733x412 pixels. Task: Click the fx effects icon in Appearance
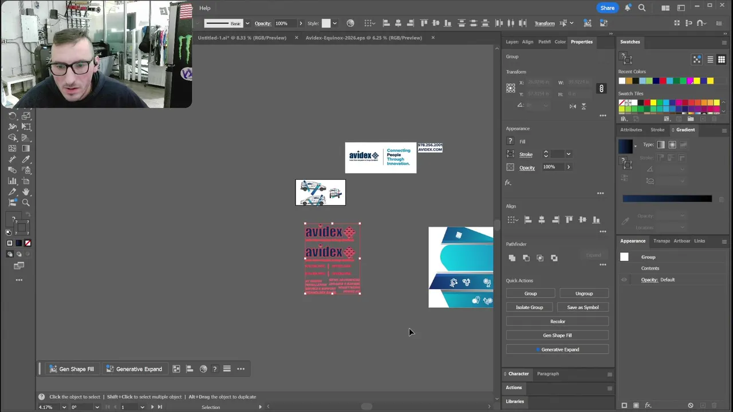[x=508, y=183]
